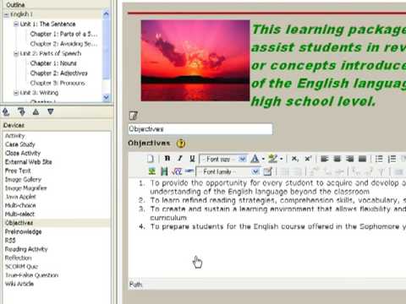
Task: Add a Reading Activity iDevice
Action: [x=26, y=249]
